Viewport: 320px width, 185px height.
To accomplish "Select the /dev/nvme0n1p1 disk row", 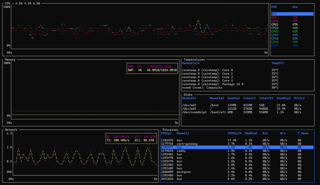I will coord(248,112).
